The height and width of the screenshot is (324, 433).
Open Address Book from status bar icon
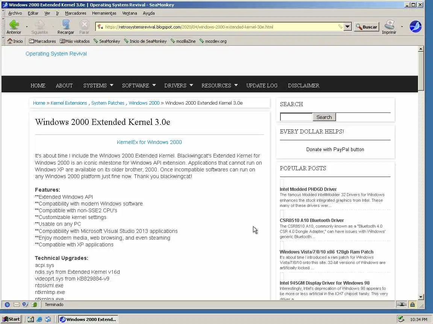34,304
